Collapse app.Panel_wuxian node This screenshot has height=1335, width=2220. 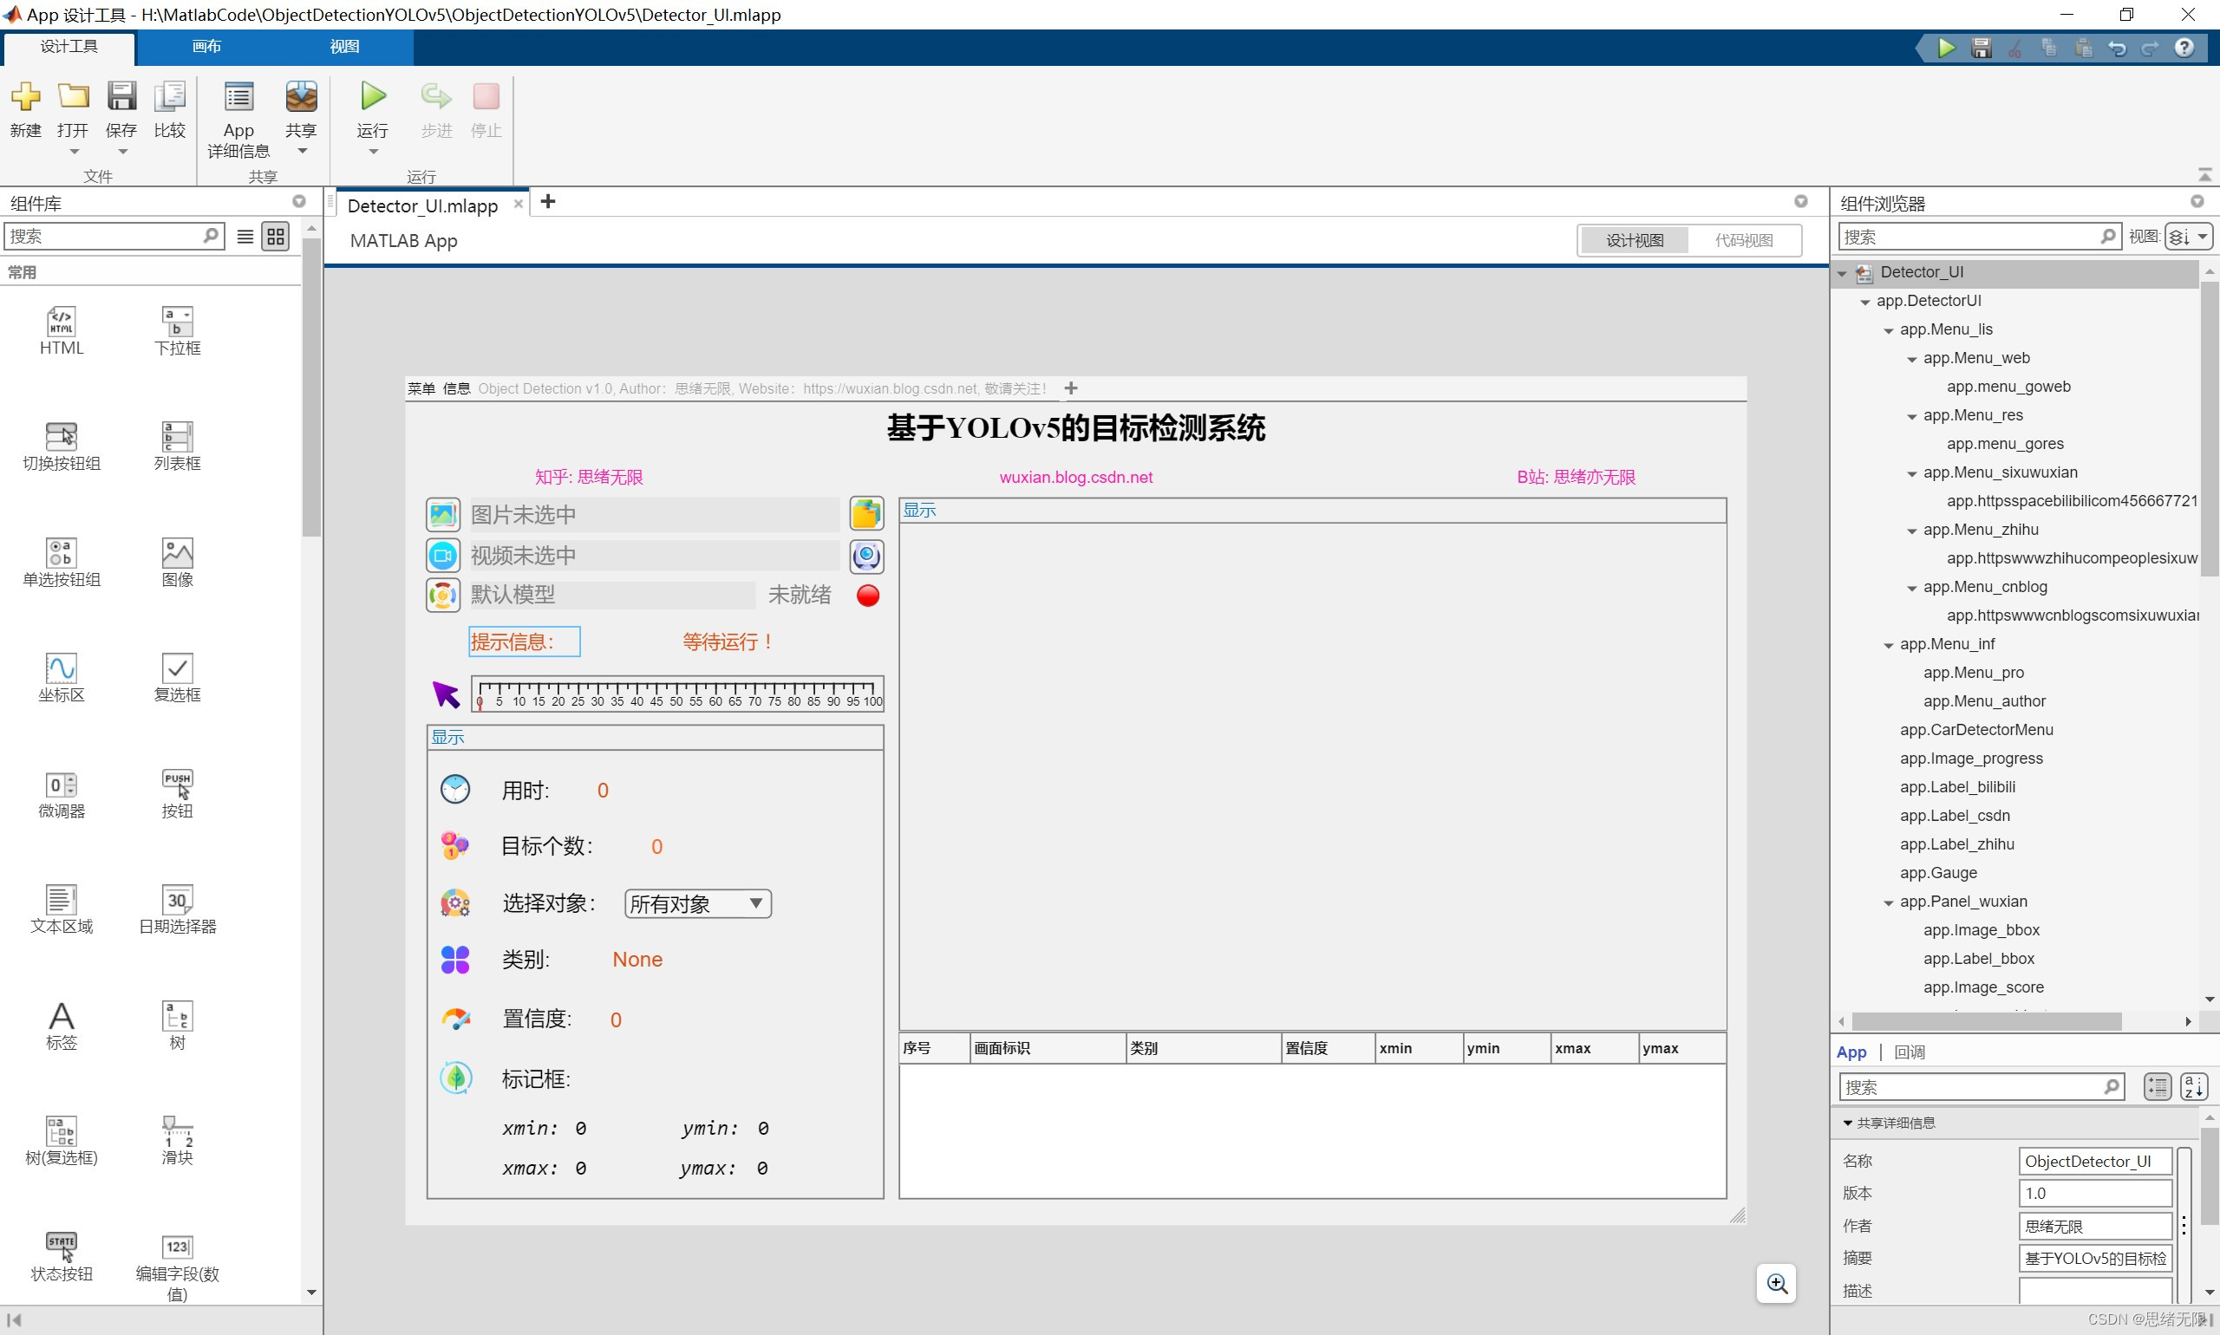[1888, 902]
